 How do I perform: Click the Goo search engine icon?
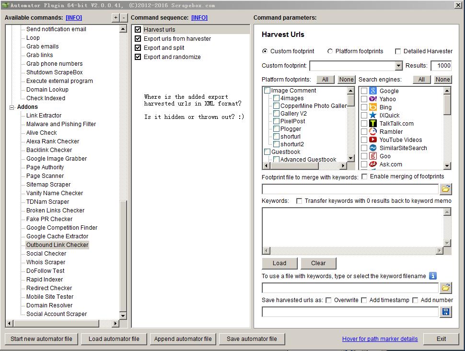point(373,156)
